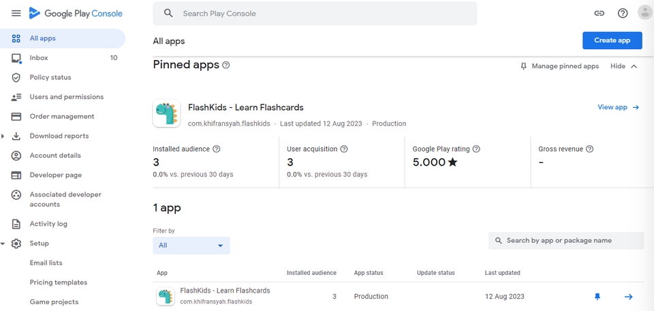Viewport: 654px width, 311px height.
Task: Click the Inbox count 10 badge
Action: point(114,58)
